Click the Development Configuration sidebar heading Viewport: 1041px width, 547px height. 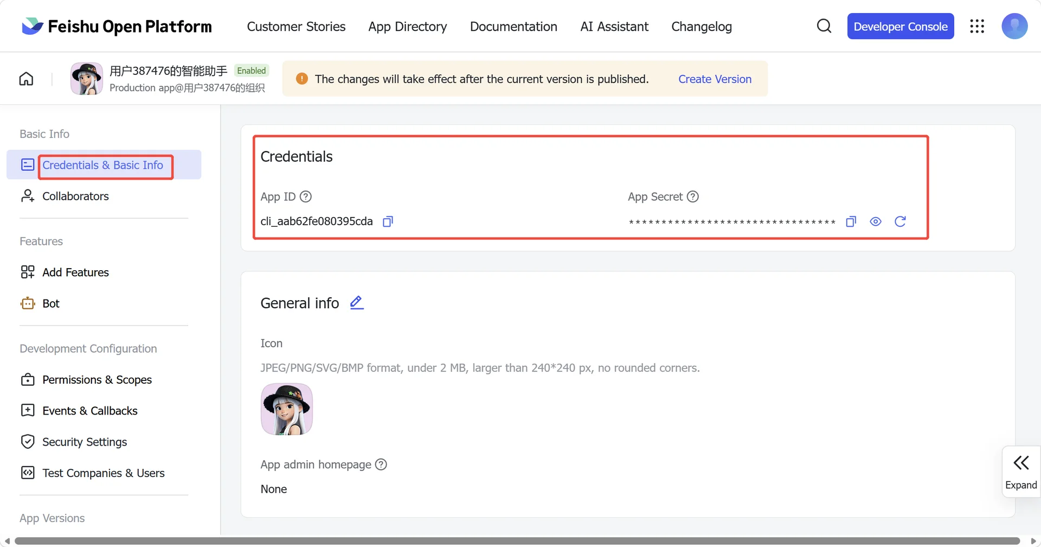pyautogui.click(x=88, y=348)
